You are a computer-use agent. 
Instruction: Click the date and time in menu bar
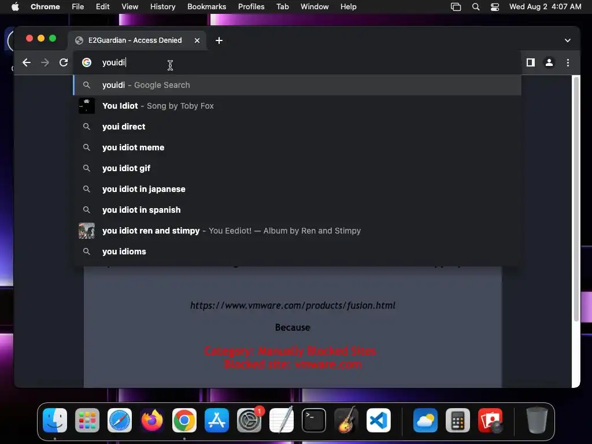click(x=545, y=6)
